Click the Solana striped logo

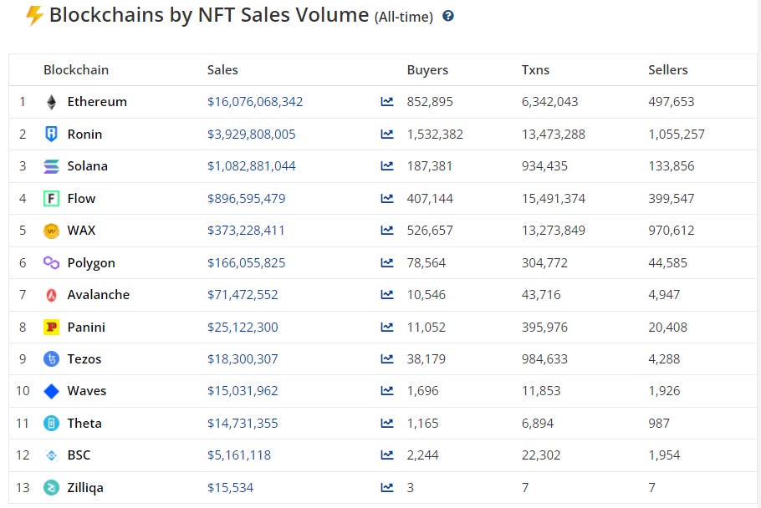pyautogui.click(x=51, y=166)
